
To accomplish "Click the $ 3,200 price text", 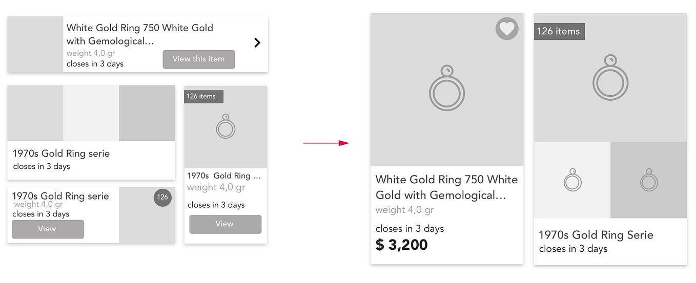I will [401, 245].
